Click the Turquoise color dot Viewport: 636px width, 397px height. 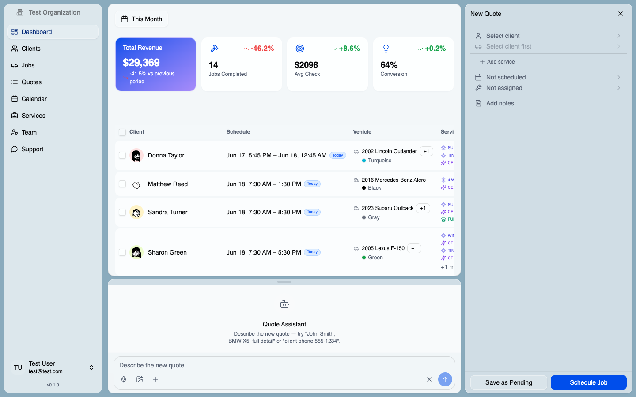(x=364, y=161)
